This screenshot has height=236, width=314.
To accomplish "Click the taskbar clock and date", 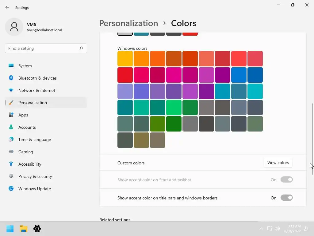I will point(292,229).
